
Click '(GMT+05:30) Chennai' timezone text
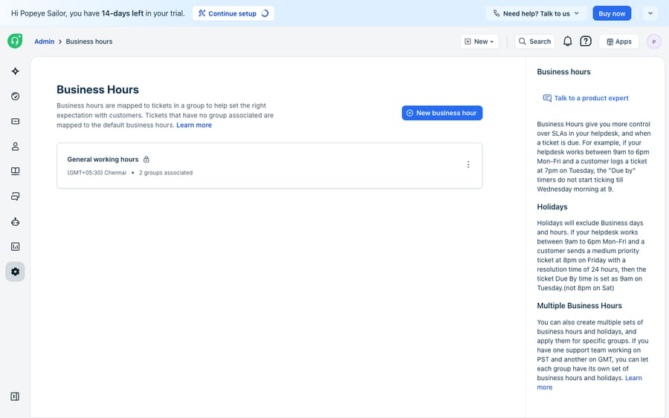click(x=97, y=172)
